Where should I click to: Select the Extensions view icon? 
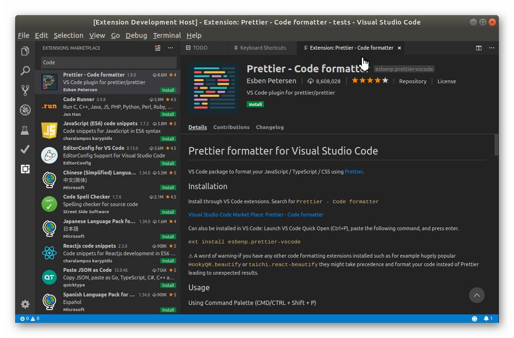point(25,169)
